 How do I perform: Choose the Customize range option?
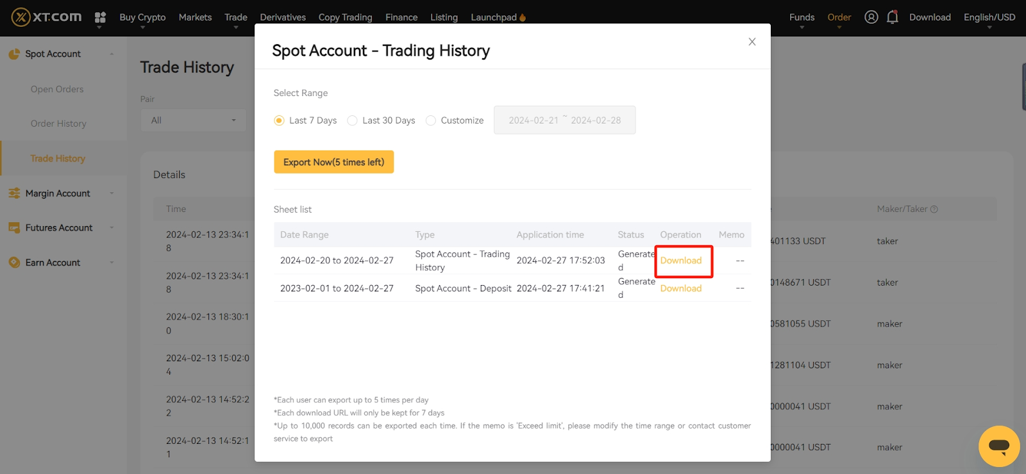coord(431,120)
